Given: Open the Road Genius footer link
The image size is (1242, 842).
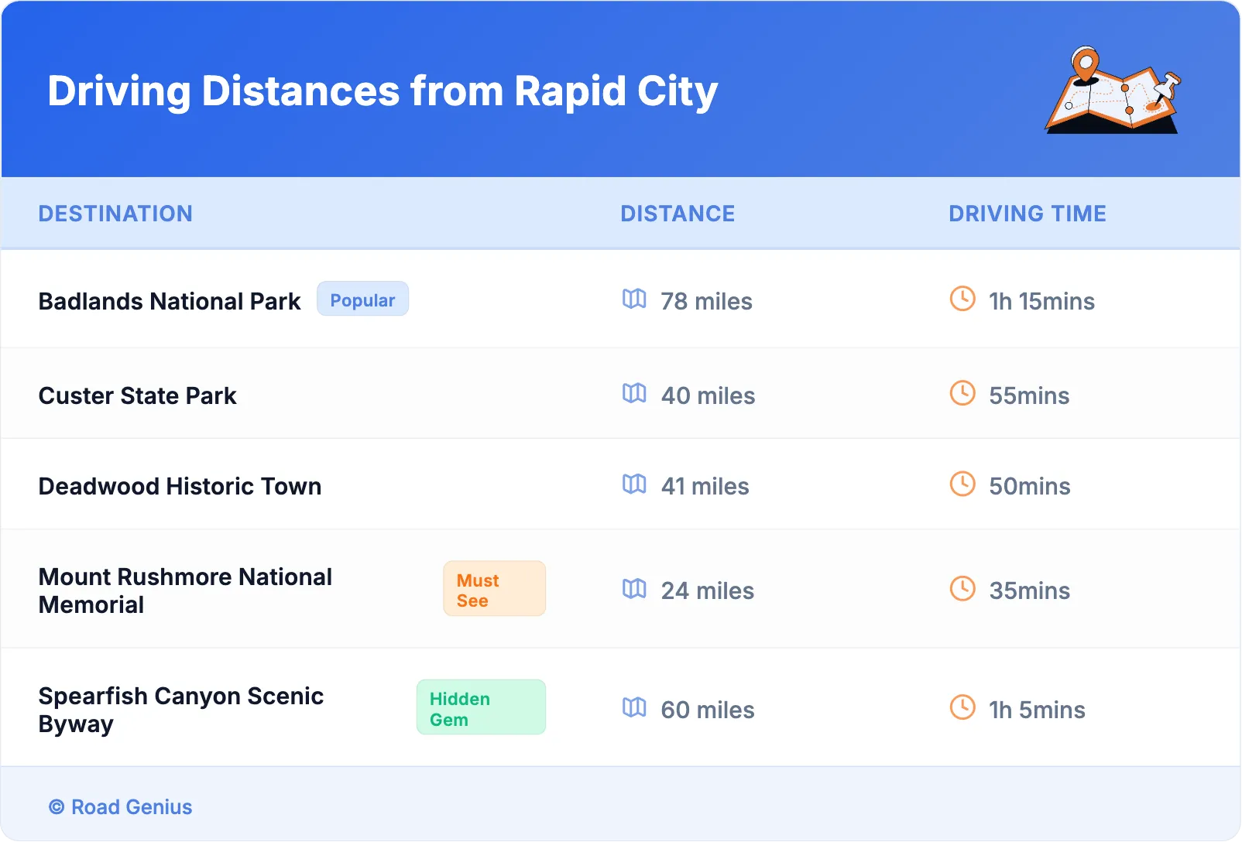Looking at the screenshot, I should 121,807.
